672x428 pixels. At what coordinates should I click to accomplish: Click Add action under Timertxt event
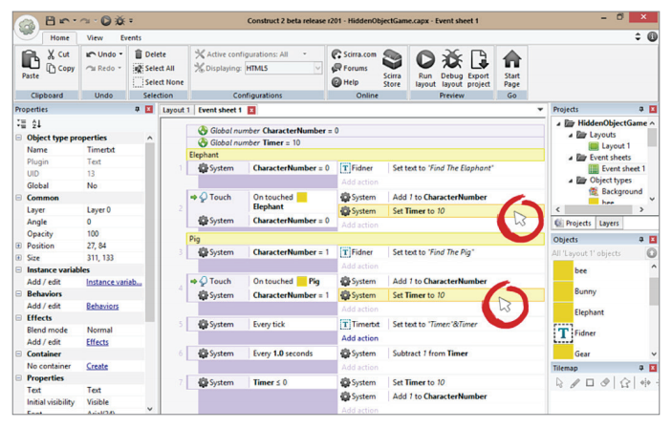click(360, 338)
